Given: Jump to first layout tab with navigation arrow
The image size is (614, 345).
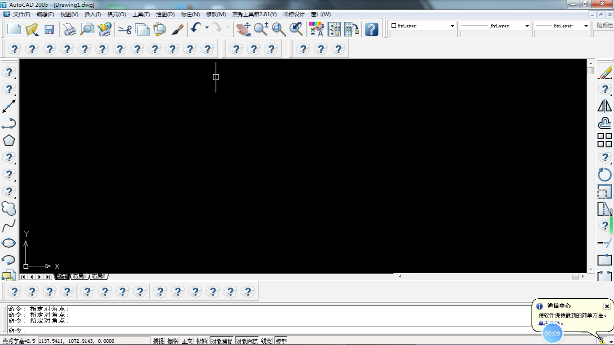Looking at the screenshot, I should coord(23,277).
